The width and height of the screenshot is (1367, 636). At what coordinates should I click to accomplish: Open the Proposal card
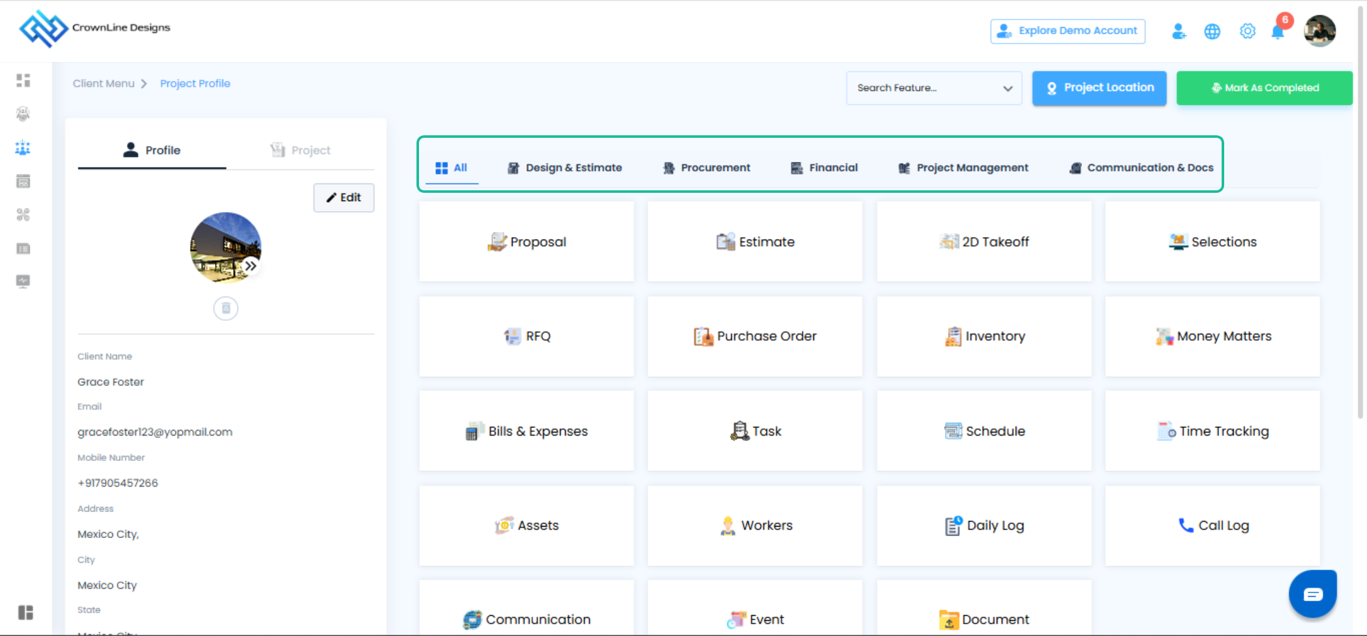[x=526, y=242]
